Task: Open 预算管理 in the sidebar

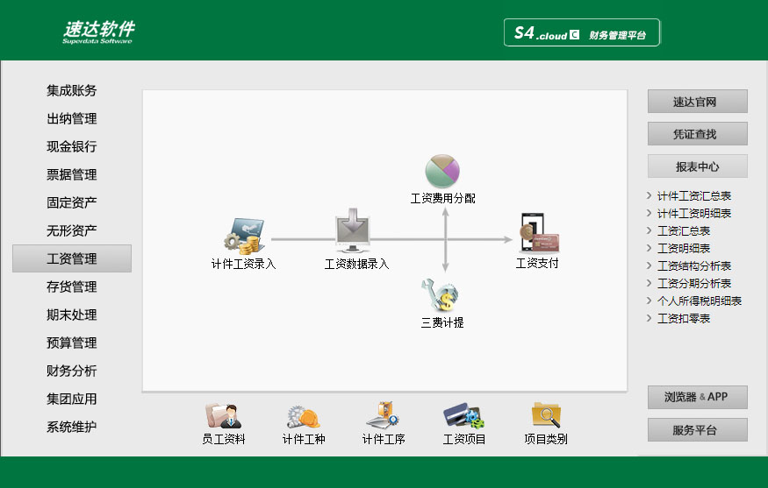Action: (71, 343)
